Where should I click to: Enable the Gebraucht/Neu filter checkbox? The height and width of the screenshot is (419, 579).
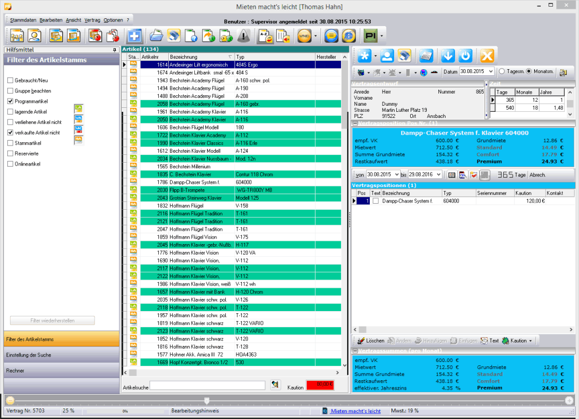pos(11,80)
